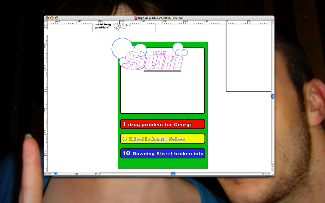Click the scroll left arrow

(266, 174)
